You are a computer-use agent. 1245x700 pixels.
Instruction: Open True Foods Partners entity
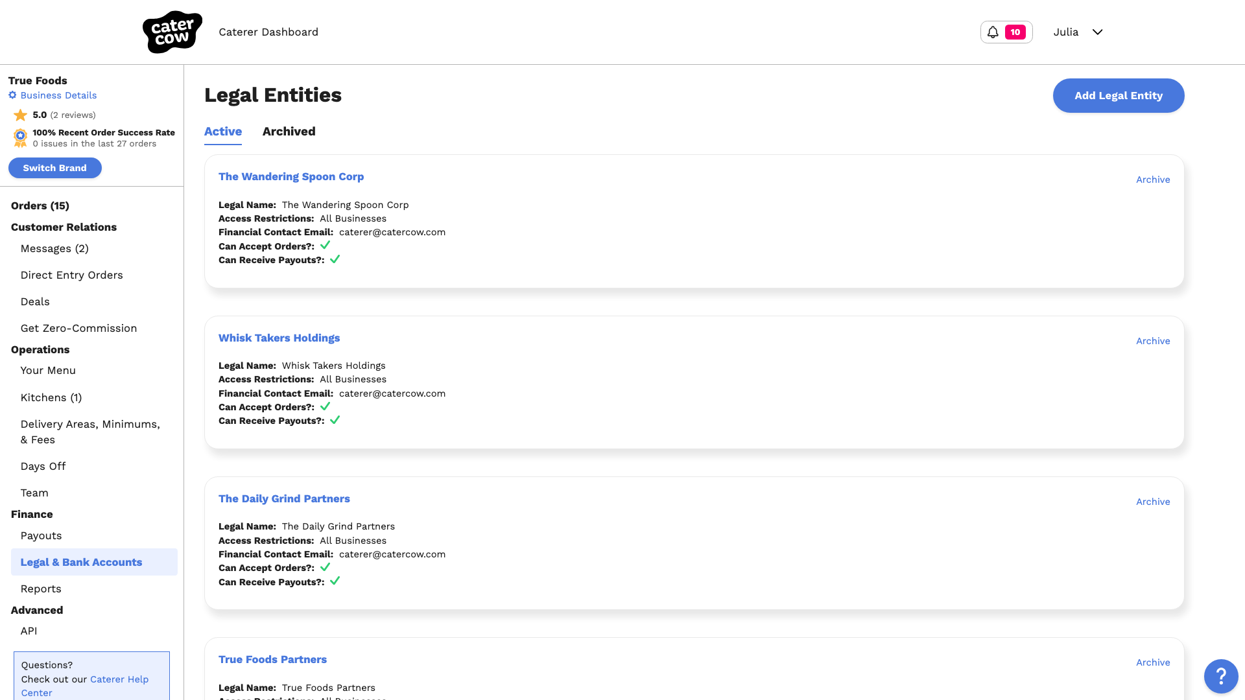272,659
